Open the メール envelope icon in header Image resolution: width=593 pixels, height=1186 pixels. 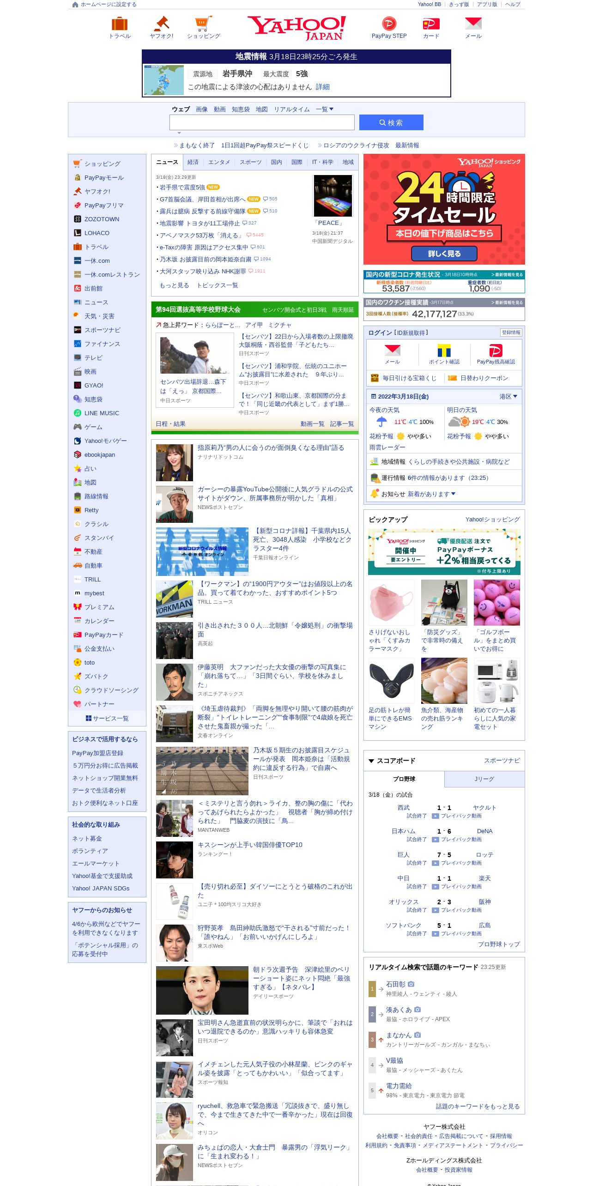coord(473,24)
